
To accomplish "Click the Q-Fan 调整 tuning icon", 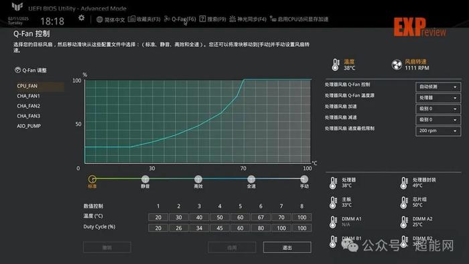I will pos(17,70).
